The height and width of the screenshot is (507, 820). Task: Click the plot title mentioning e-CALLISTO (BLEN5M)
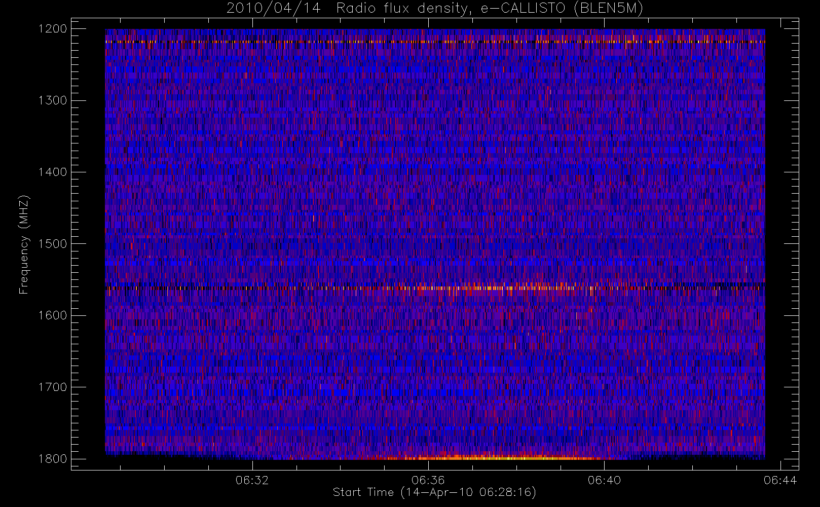point(434,9)
